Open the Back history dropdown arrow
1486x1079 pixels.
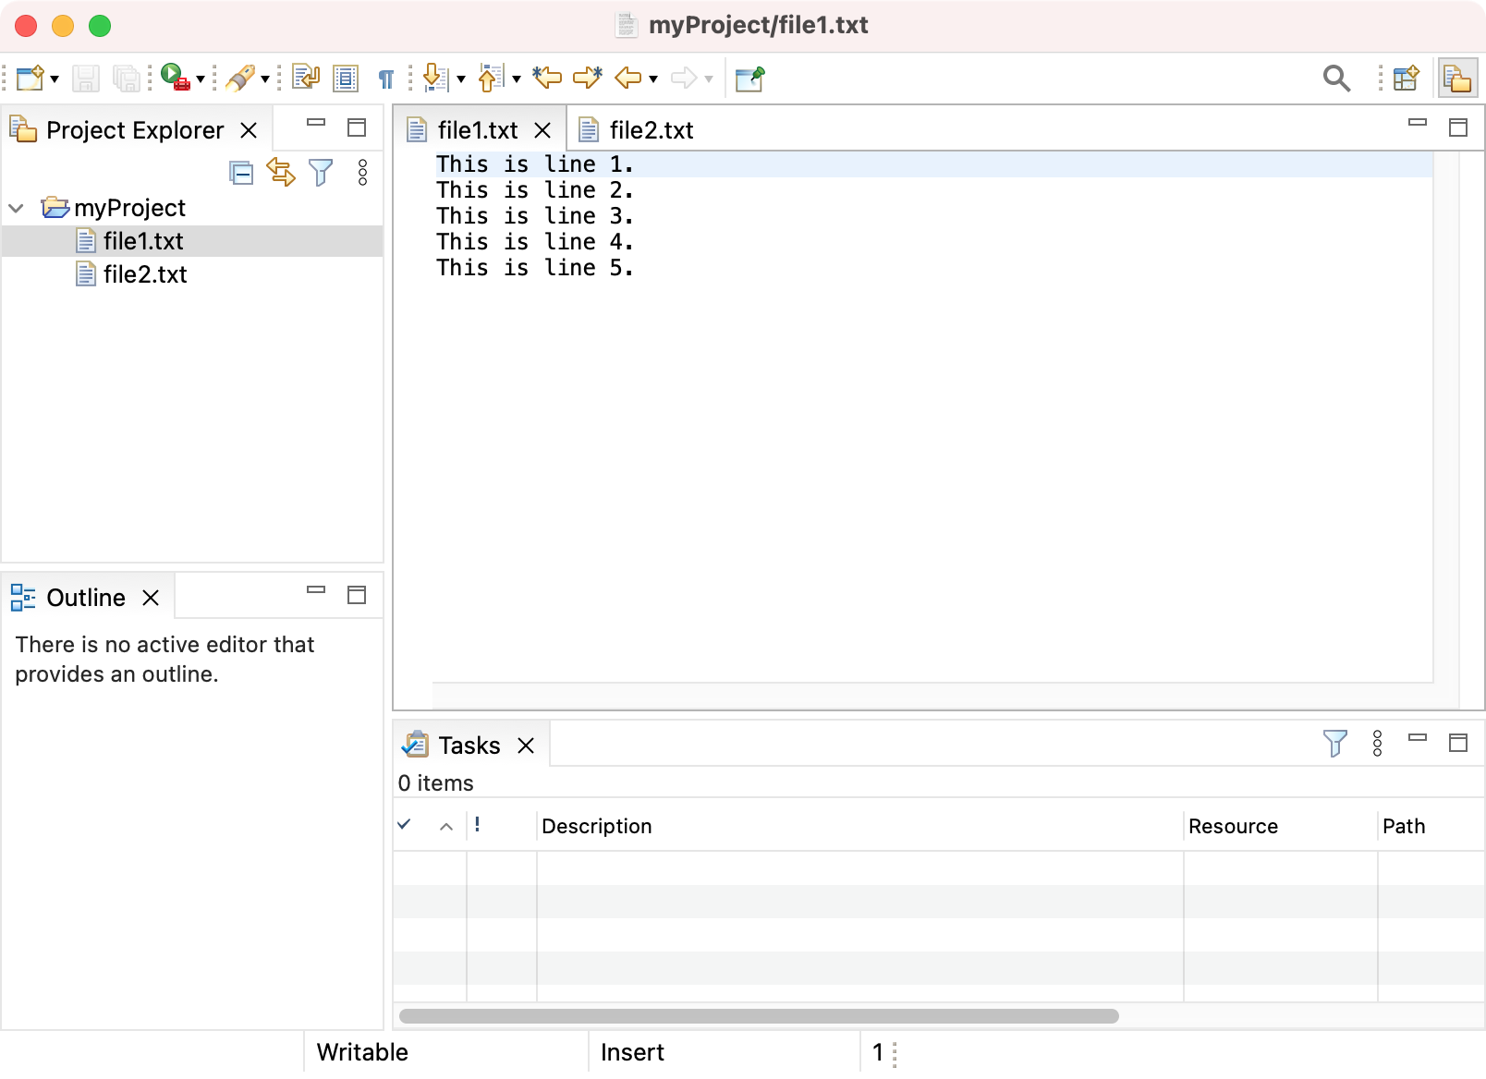pyautogui.click(x=653, y=79)
